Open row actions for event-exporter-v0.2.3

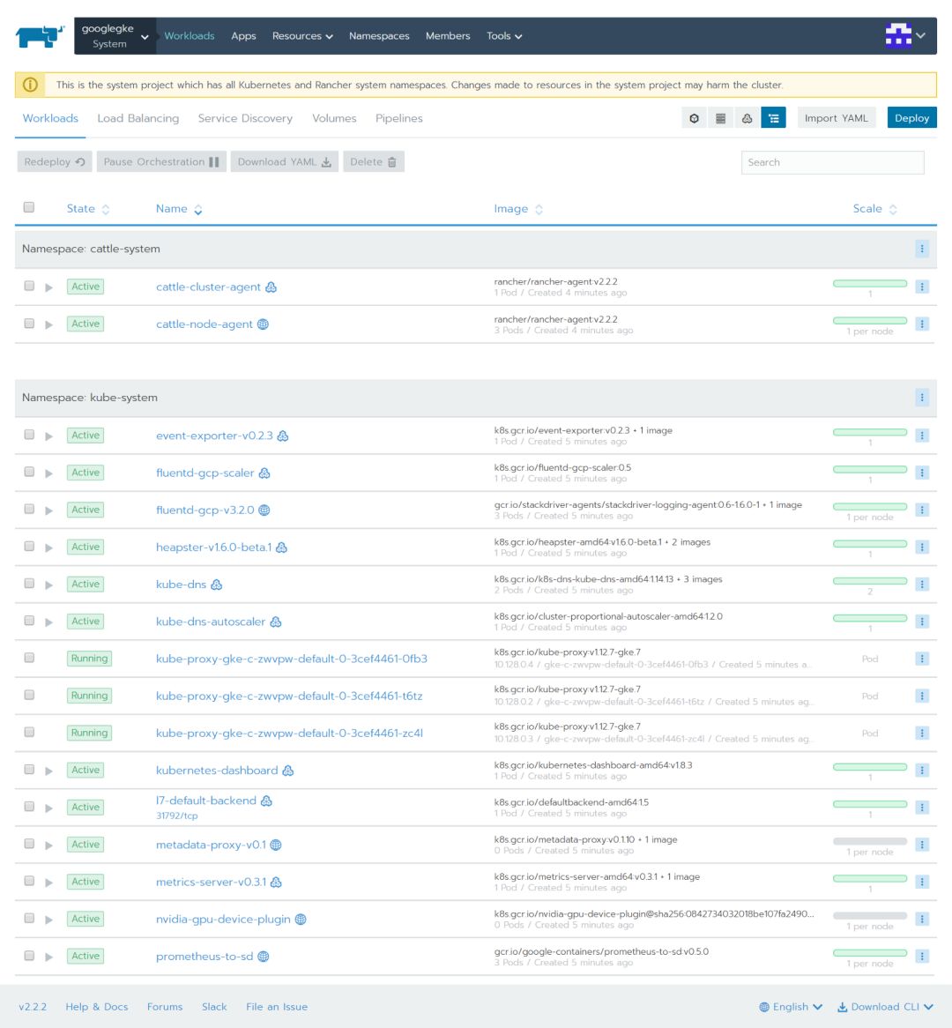click(922, 436)
